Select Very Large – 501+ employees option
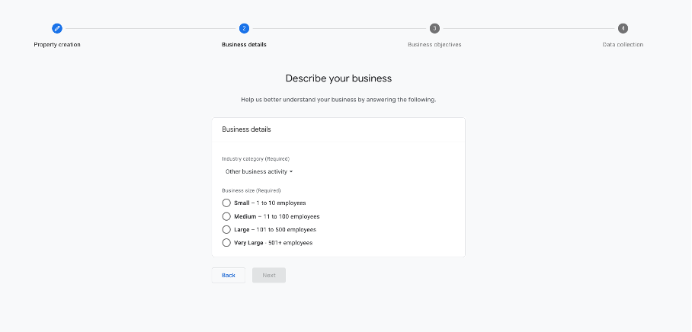The width and height of the screenshot is (692, 332). pos(226,243)
